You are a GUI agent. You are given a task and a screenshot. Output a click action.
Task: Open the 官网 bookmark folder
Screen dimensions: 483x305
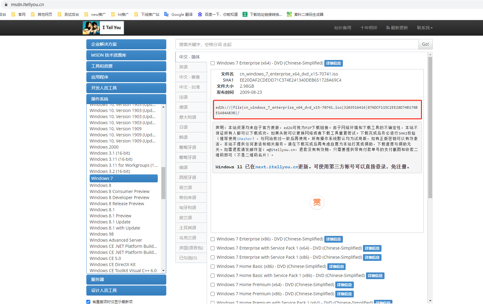tap(19, 14)
